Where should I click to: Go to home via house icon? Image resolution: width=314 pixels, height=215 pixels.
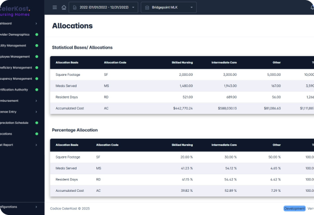coord(63,7)
